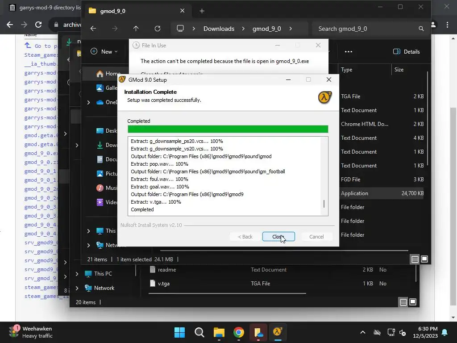Open Chrome from the taskbar

coord(238,332)
